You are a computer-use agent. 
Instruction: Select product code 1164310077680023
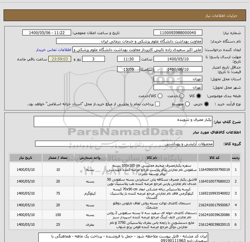pos(214,181)
